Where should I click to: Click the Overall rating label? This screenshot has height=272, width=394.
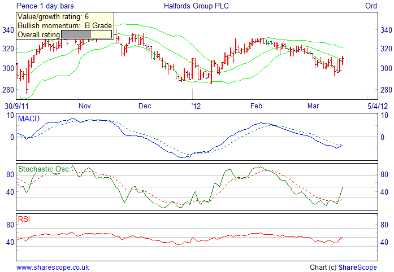coord(38,34)
